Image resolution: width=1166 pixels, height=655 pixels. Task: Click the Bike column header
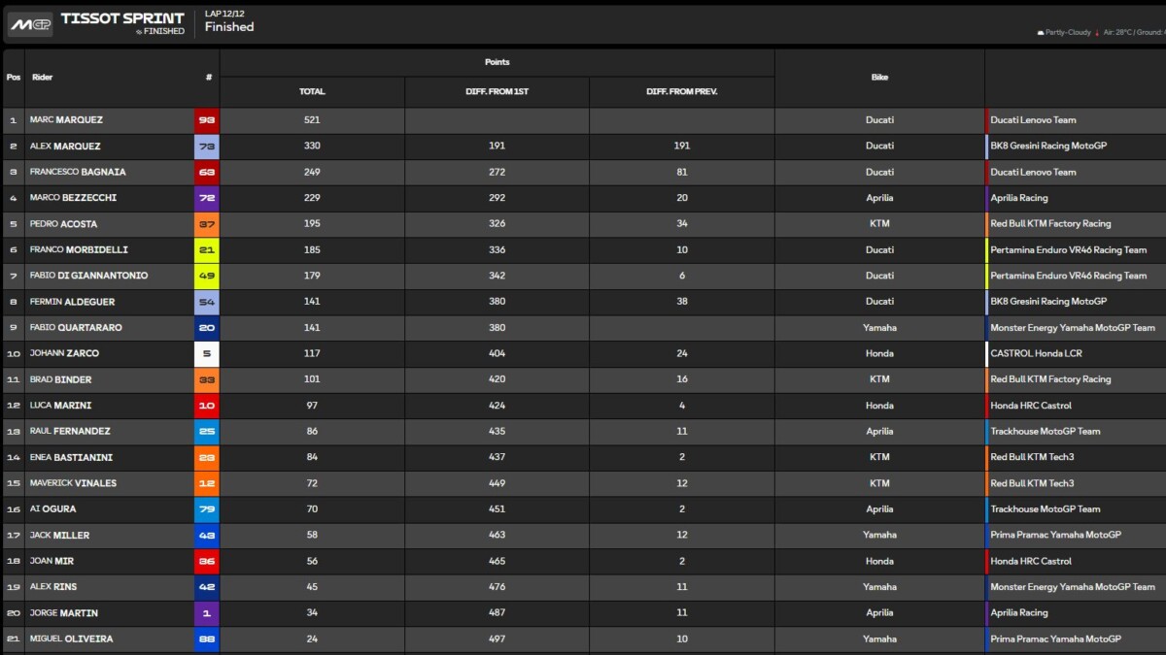(879, 78)
